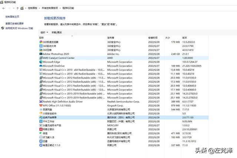The height and width of the screenshot is (158, 237).
Task: Click the Visual C++ 2010 x64 installer icon
Action: [x=41, y=70]
